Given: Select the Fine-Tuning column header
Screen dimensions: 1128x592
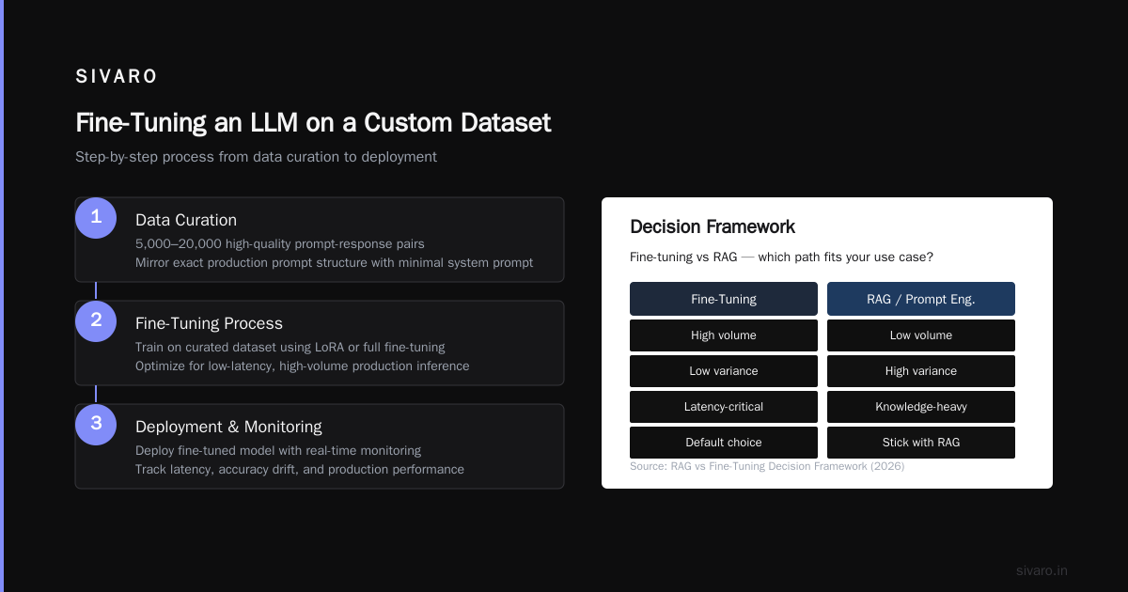Looking at the screenshot, I should [724, 299].
